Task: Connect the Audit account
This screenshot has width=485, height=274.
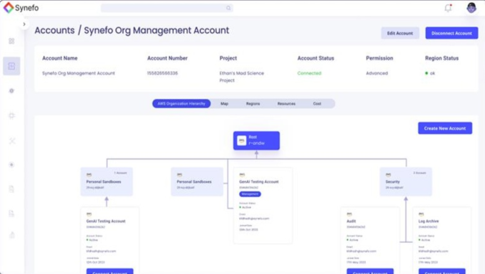Action: (x=370, y=271)
